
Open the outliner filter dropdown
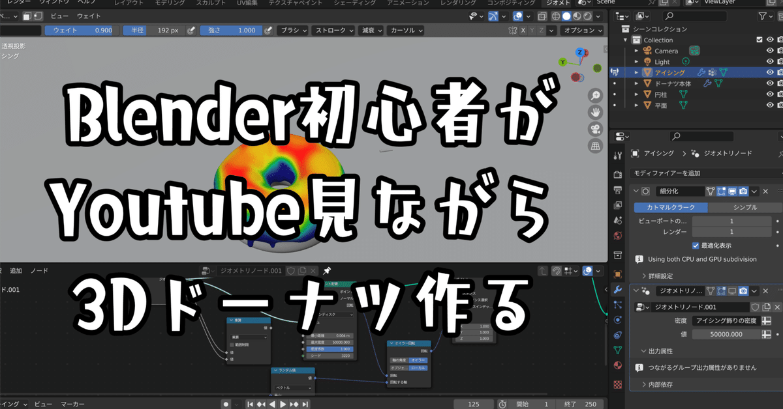[x=765, y=16]
